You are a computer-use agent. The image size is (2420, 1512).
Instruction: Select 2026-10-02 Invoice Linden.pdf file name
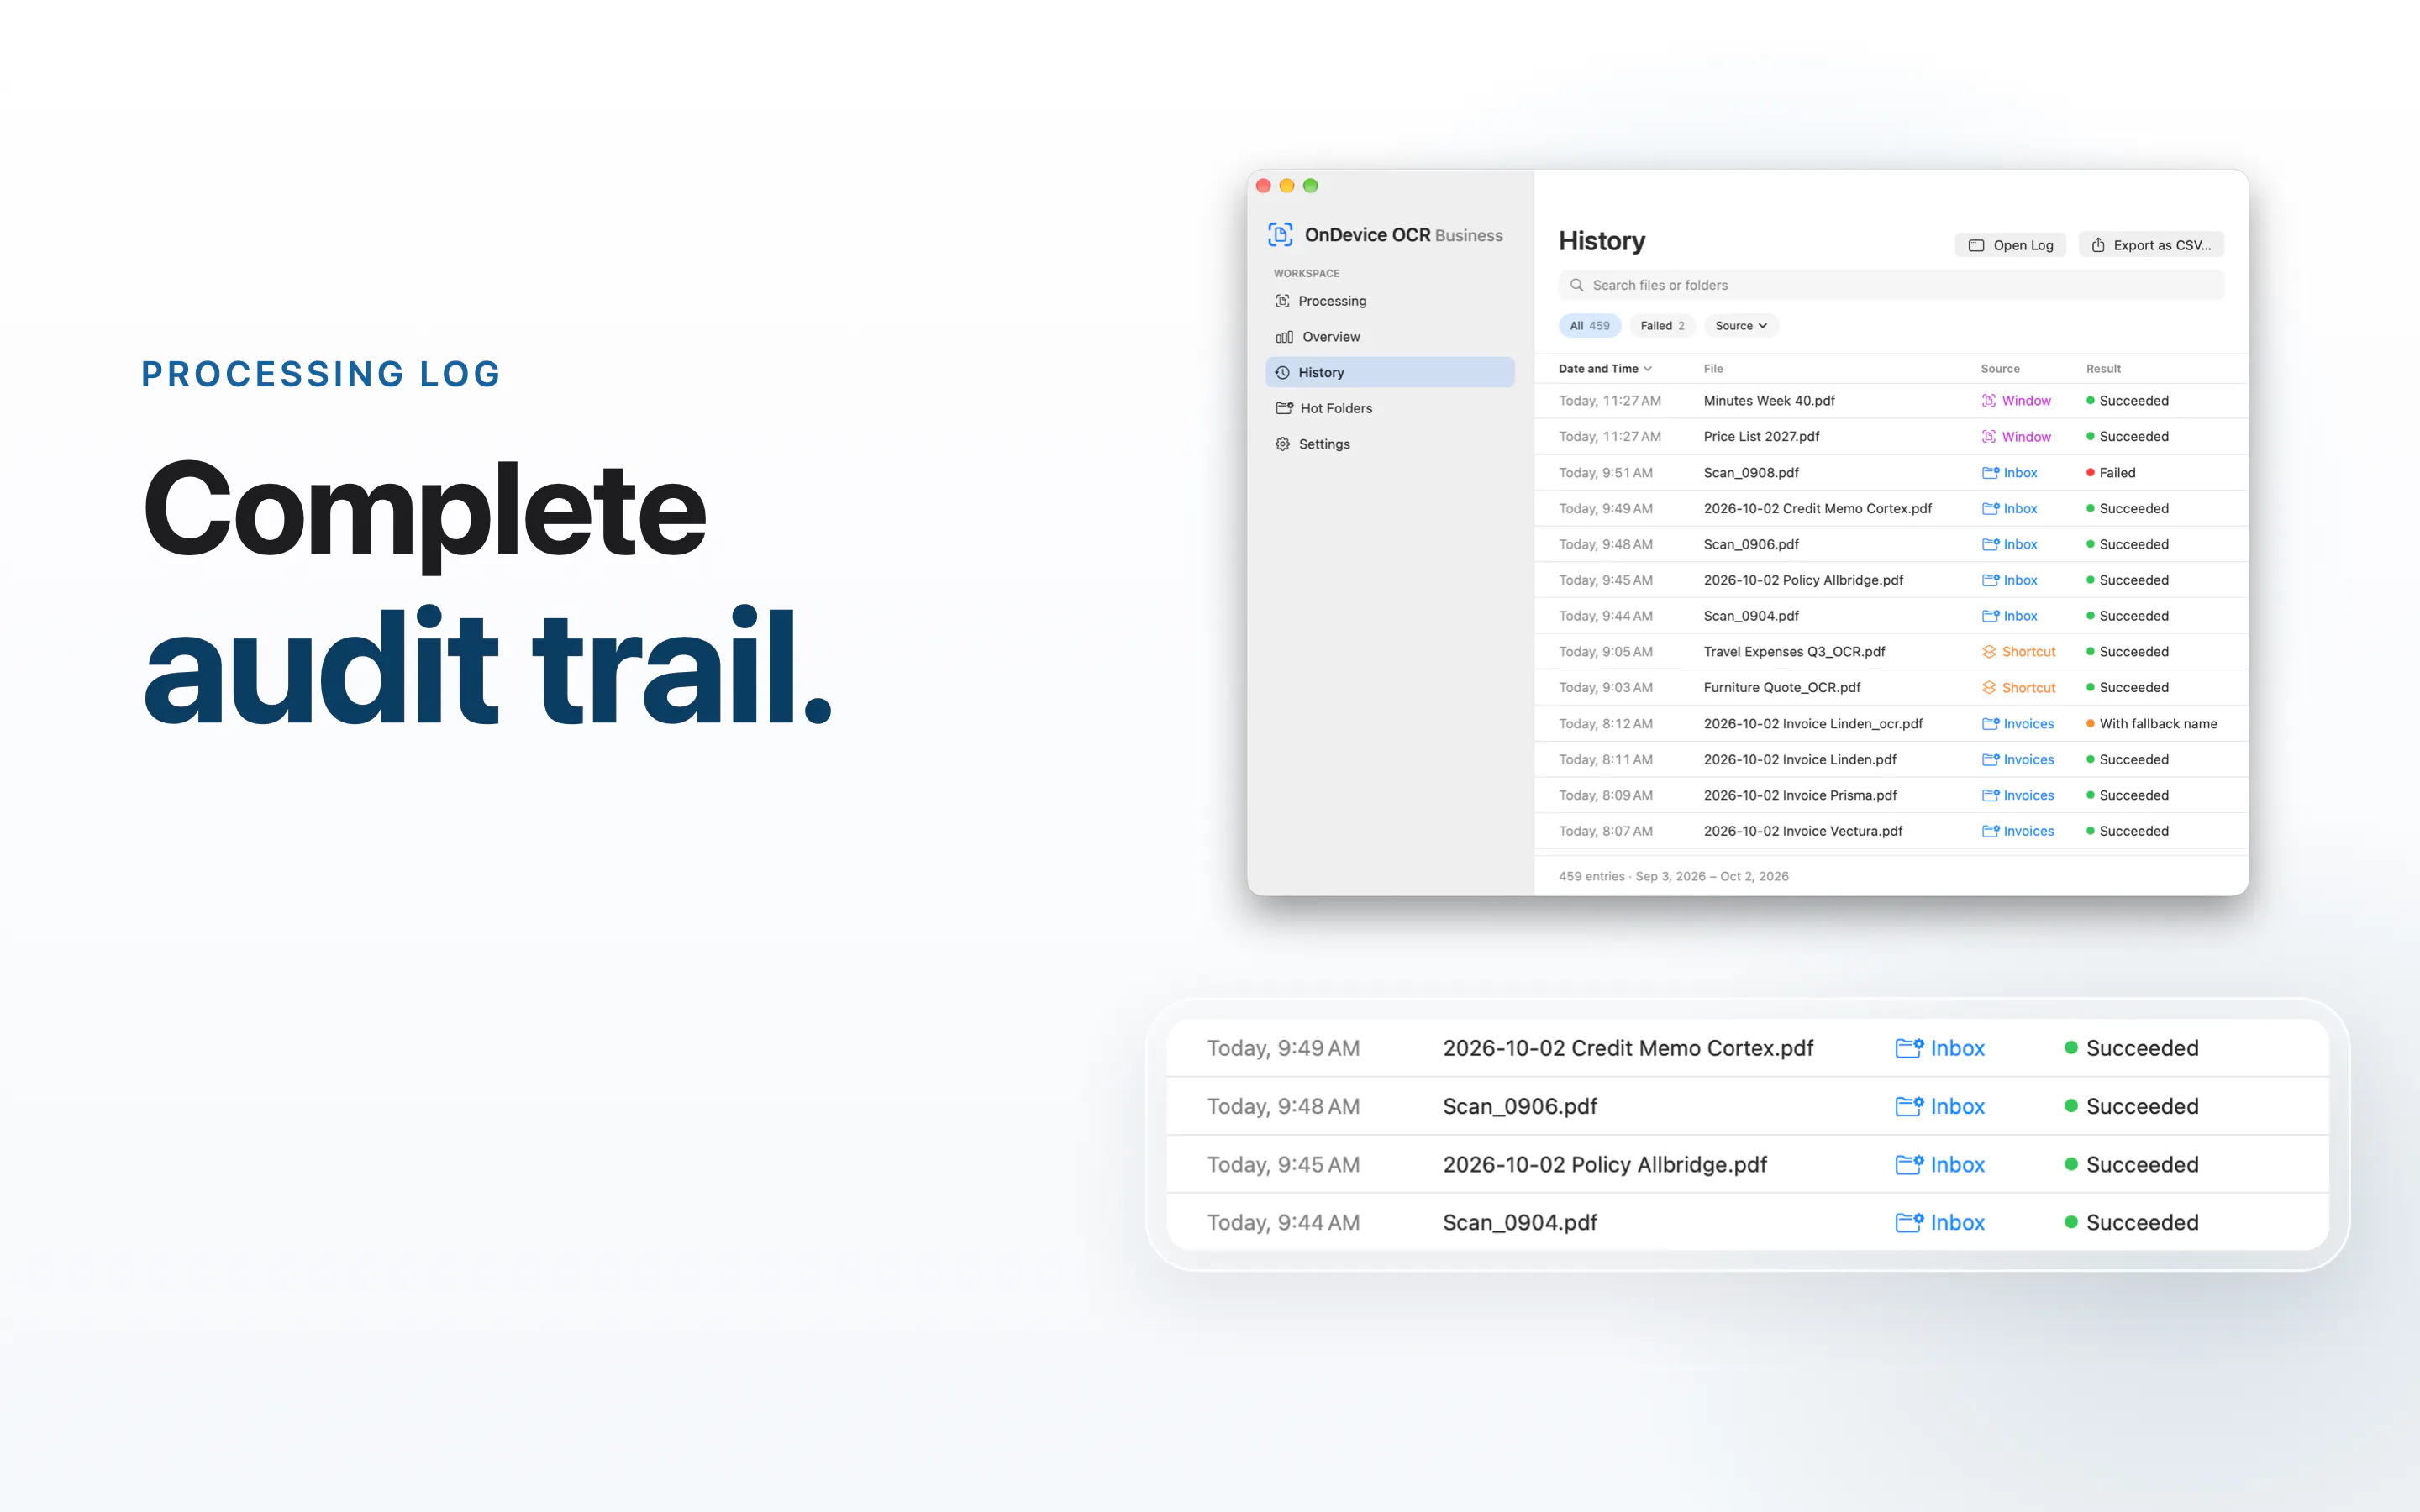(1800, 760)
